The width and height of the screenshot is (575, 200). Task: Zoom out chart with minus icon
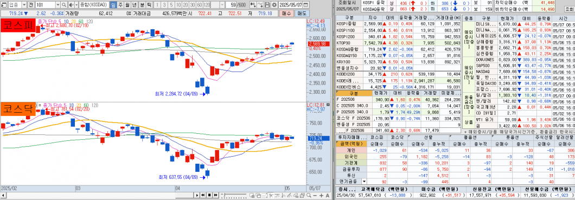tap(315, 195)
